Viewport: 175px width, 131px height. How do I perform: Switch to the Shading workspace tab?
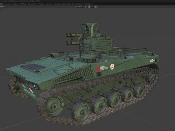[x=41, y=4]
